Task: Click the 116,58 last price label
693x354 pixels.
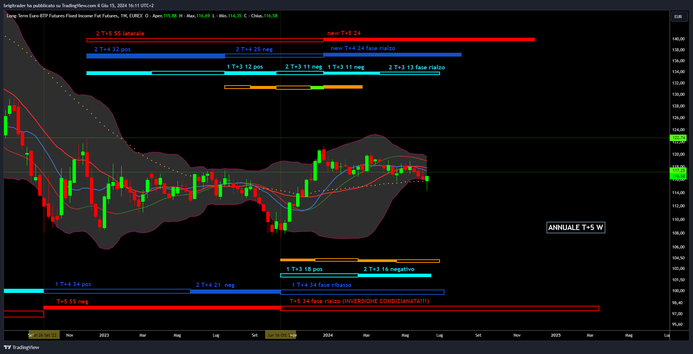Action: [678, 176]
